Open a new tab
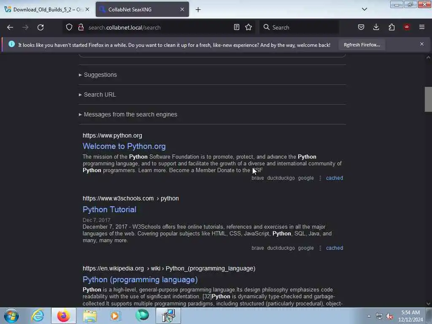 tap(198, 10)
